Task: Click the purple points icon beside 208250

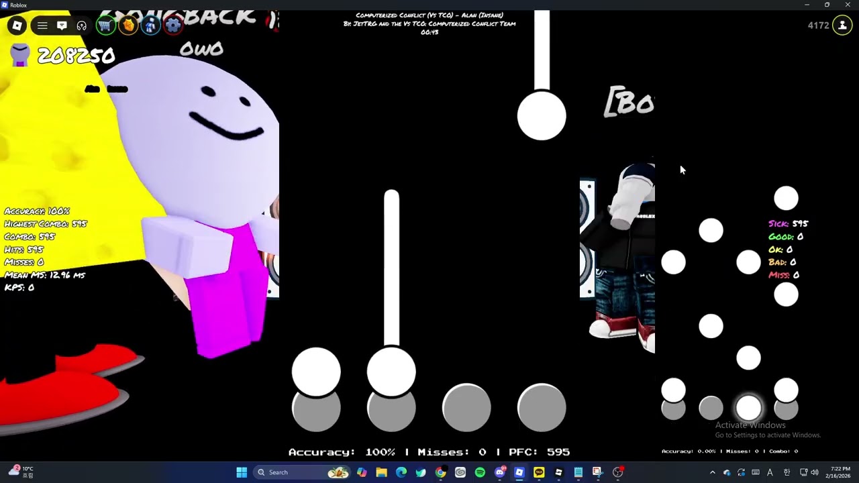Action: (x=20, y=55)
